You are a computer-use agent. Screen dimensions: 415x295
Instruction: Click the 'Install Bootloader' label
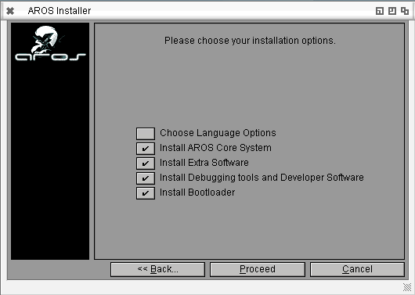(197, 192)
